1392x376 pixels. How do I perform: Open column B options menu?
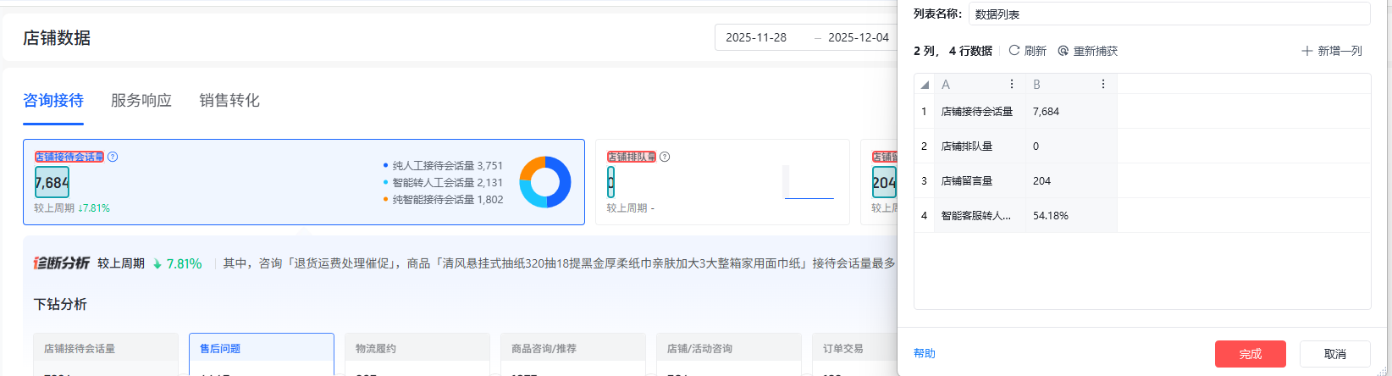(x=1102, y=84)
